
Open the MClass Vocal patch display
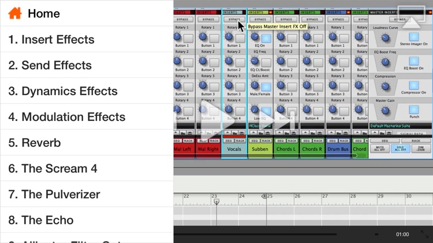tap(260, 126)
